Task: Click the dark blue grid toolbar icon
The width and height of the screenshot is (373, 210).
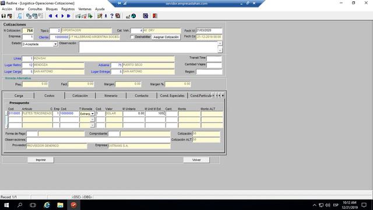Action: tap(146, 16)
